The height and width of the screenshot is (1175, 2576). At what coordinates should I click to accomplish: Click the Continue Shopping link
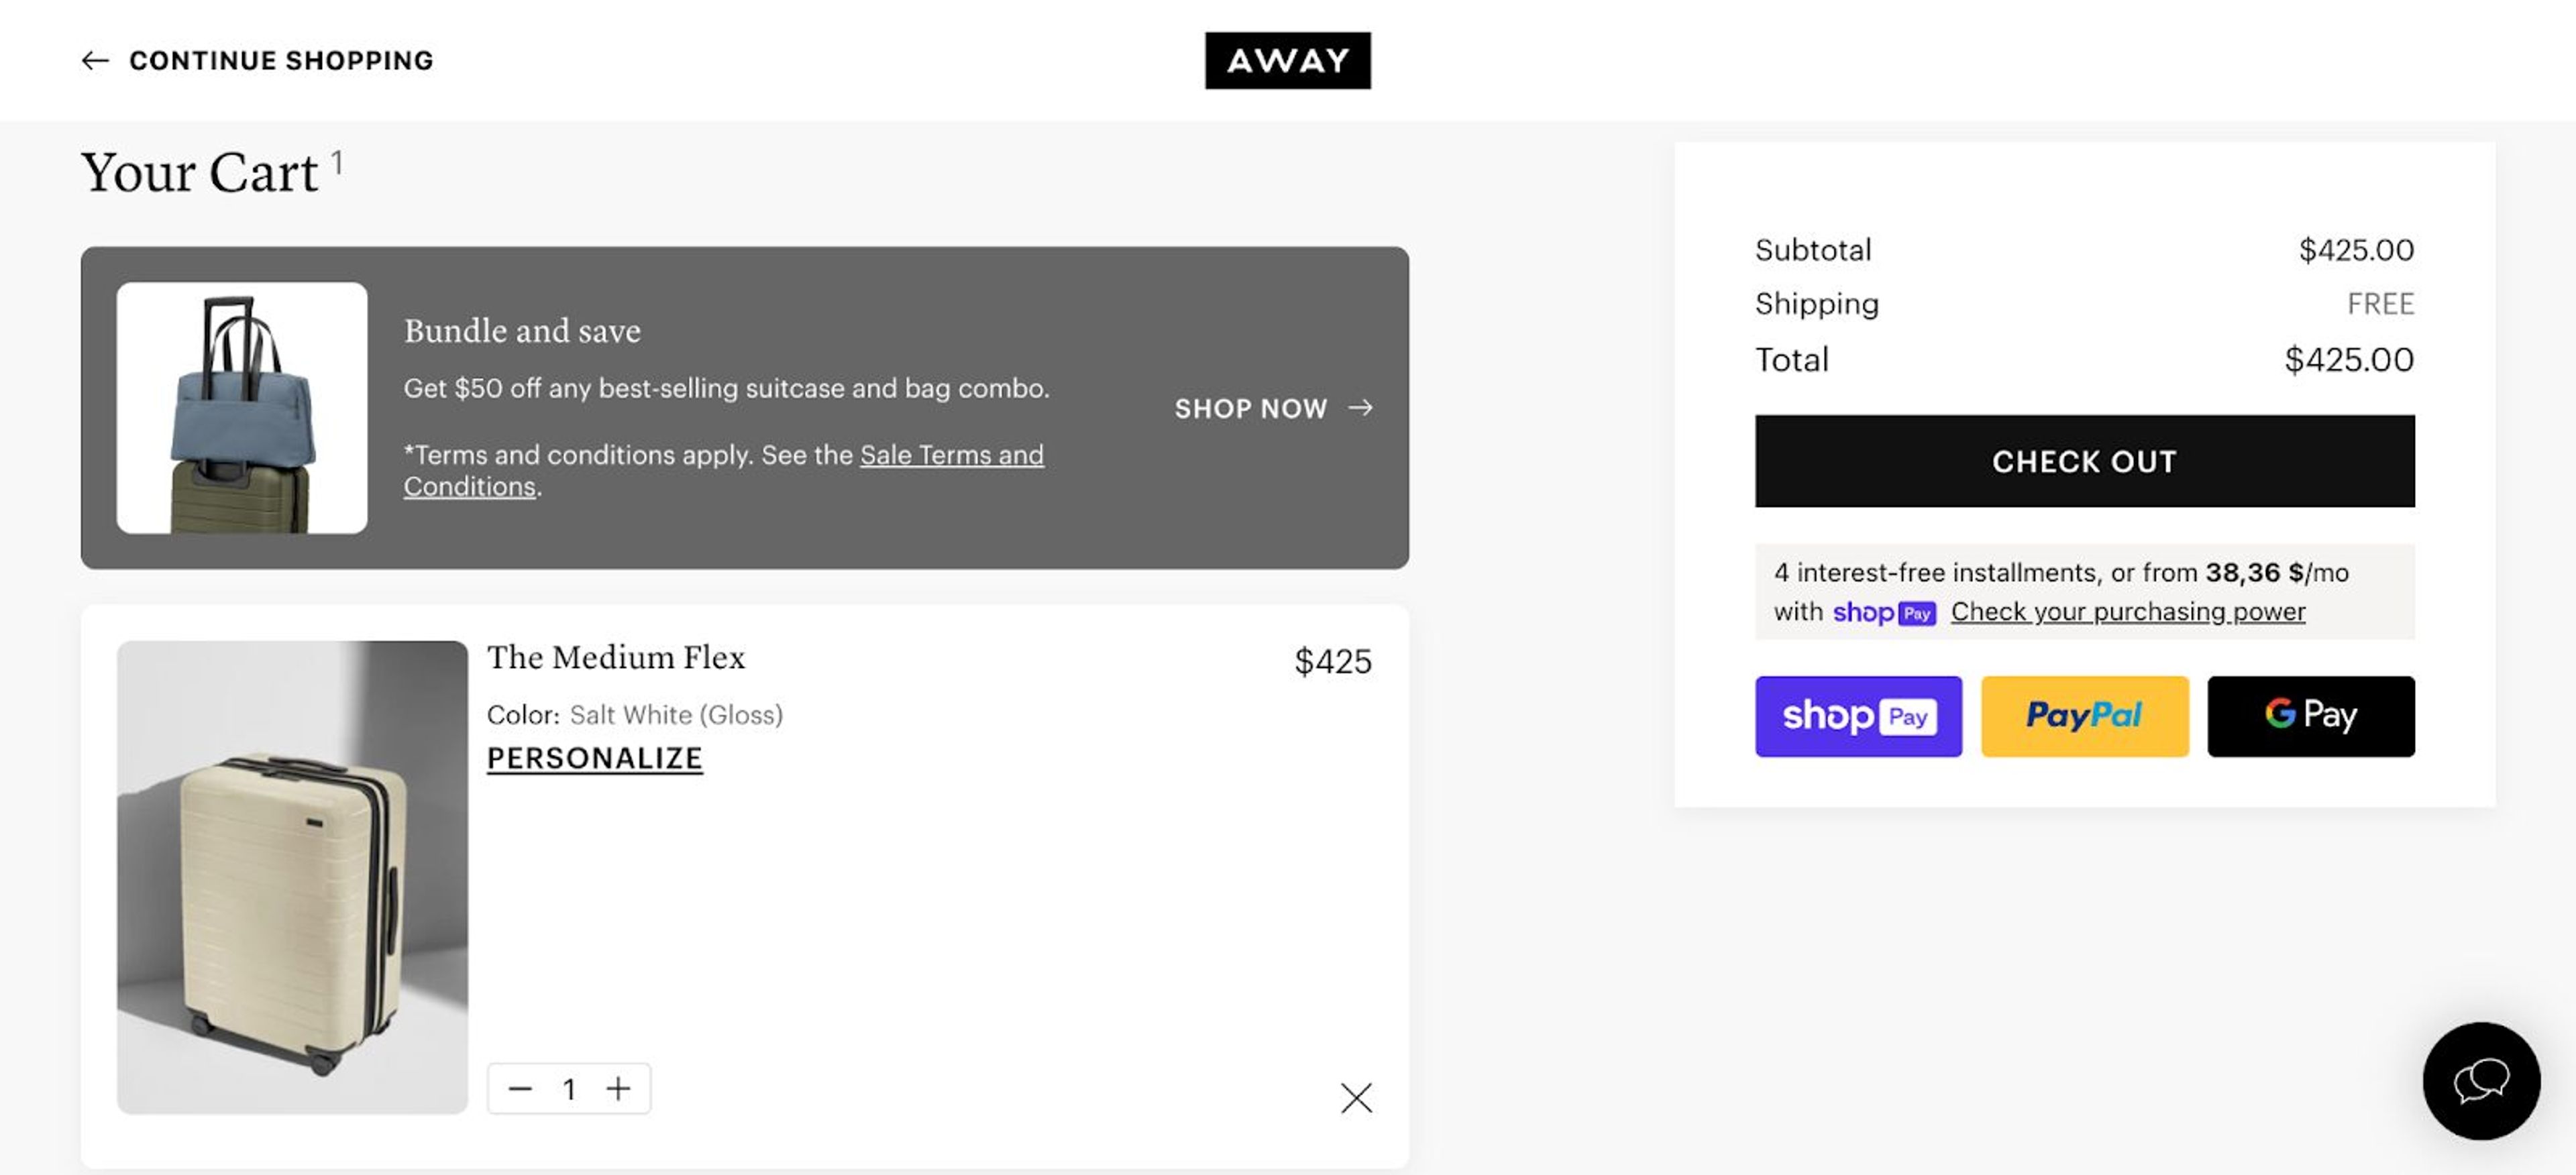(x=281, y=61)
